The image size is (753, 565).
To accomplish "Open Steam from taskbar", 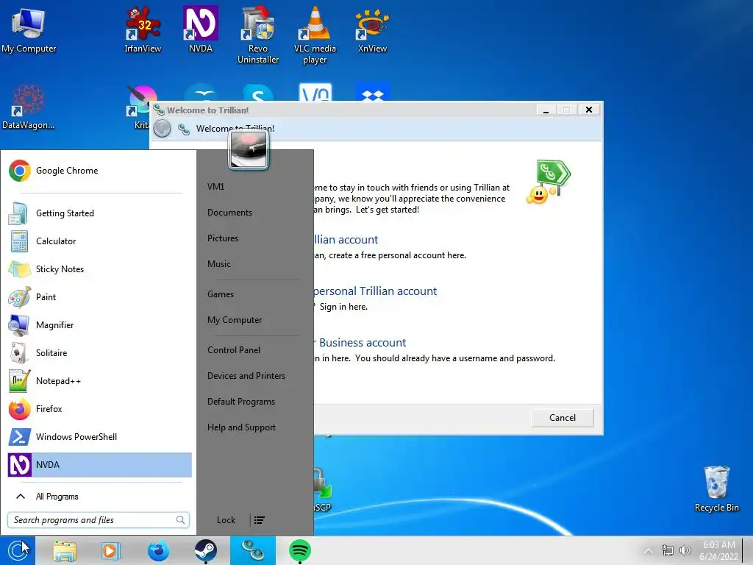I will click(x=206, y=550).
